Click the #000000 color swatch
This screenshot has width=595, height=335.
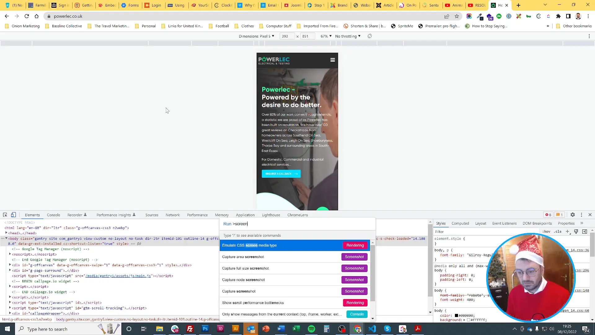(x=456, y=315)
